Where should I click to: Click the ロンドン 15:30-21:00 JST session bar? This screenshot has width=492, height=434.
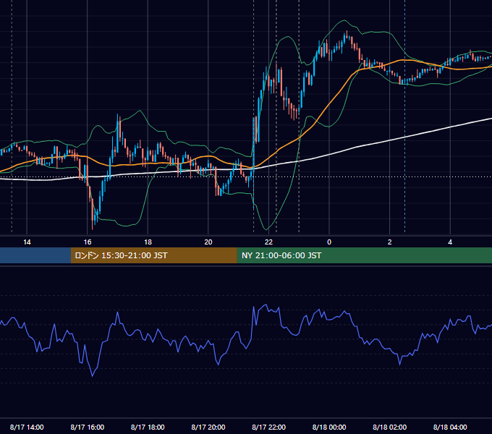click(153, 255)
